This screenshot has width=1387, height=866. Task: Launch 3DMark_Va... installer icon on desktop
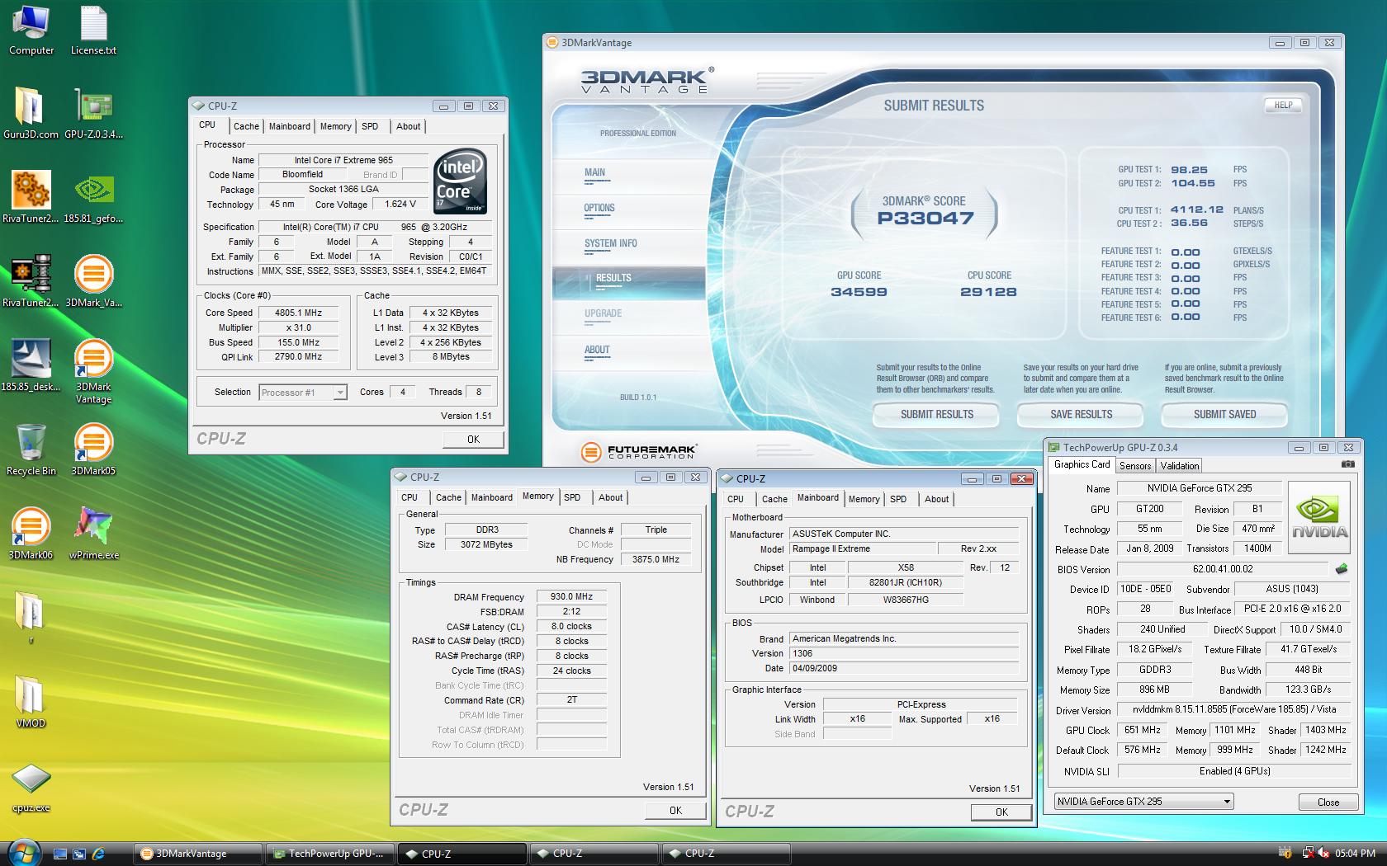93,281
